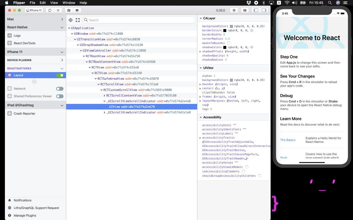
Task: Open Flipper settings gear icon
Action: (x=234, y=10)
